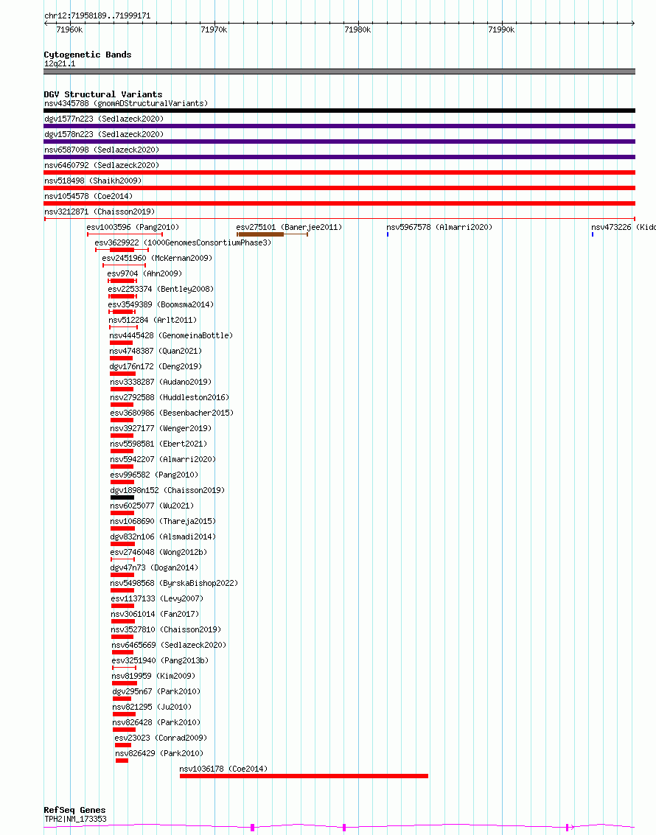The image size is (656, 835).
Task: Select nsv3061014 (Fan2017) label
Action: pyautogui.click(x=155, y=613)
